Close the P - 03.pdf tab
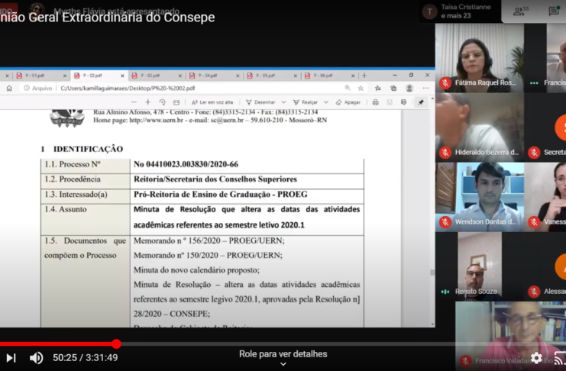Screen dimensions: 566x371 pos(180,76)
